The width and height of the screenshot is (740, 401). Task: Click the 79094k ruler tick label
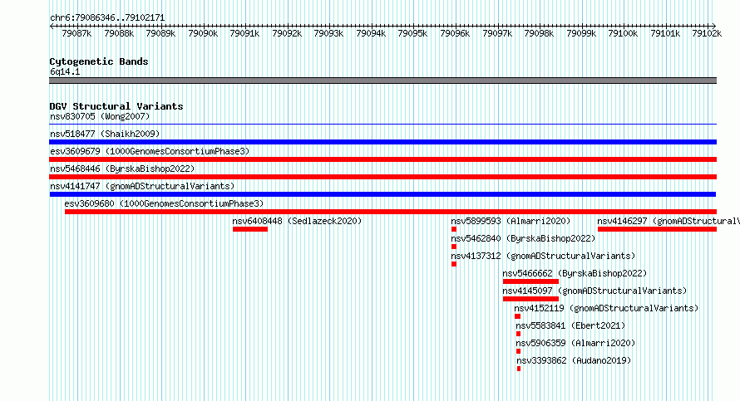tap(371, 33)
